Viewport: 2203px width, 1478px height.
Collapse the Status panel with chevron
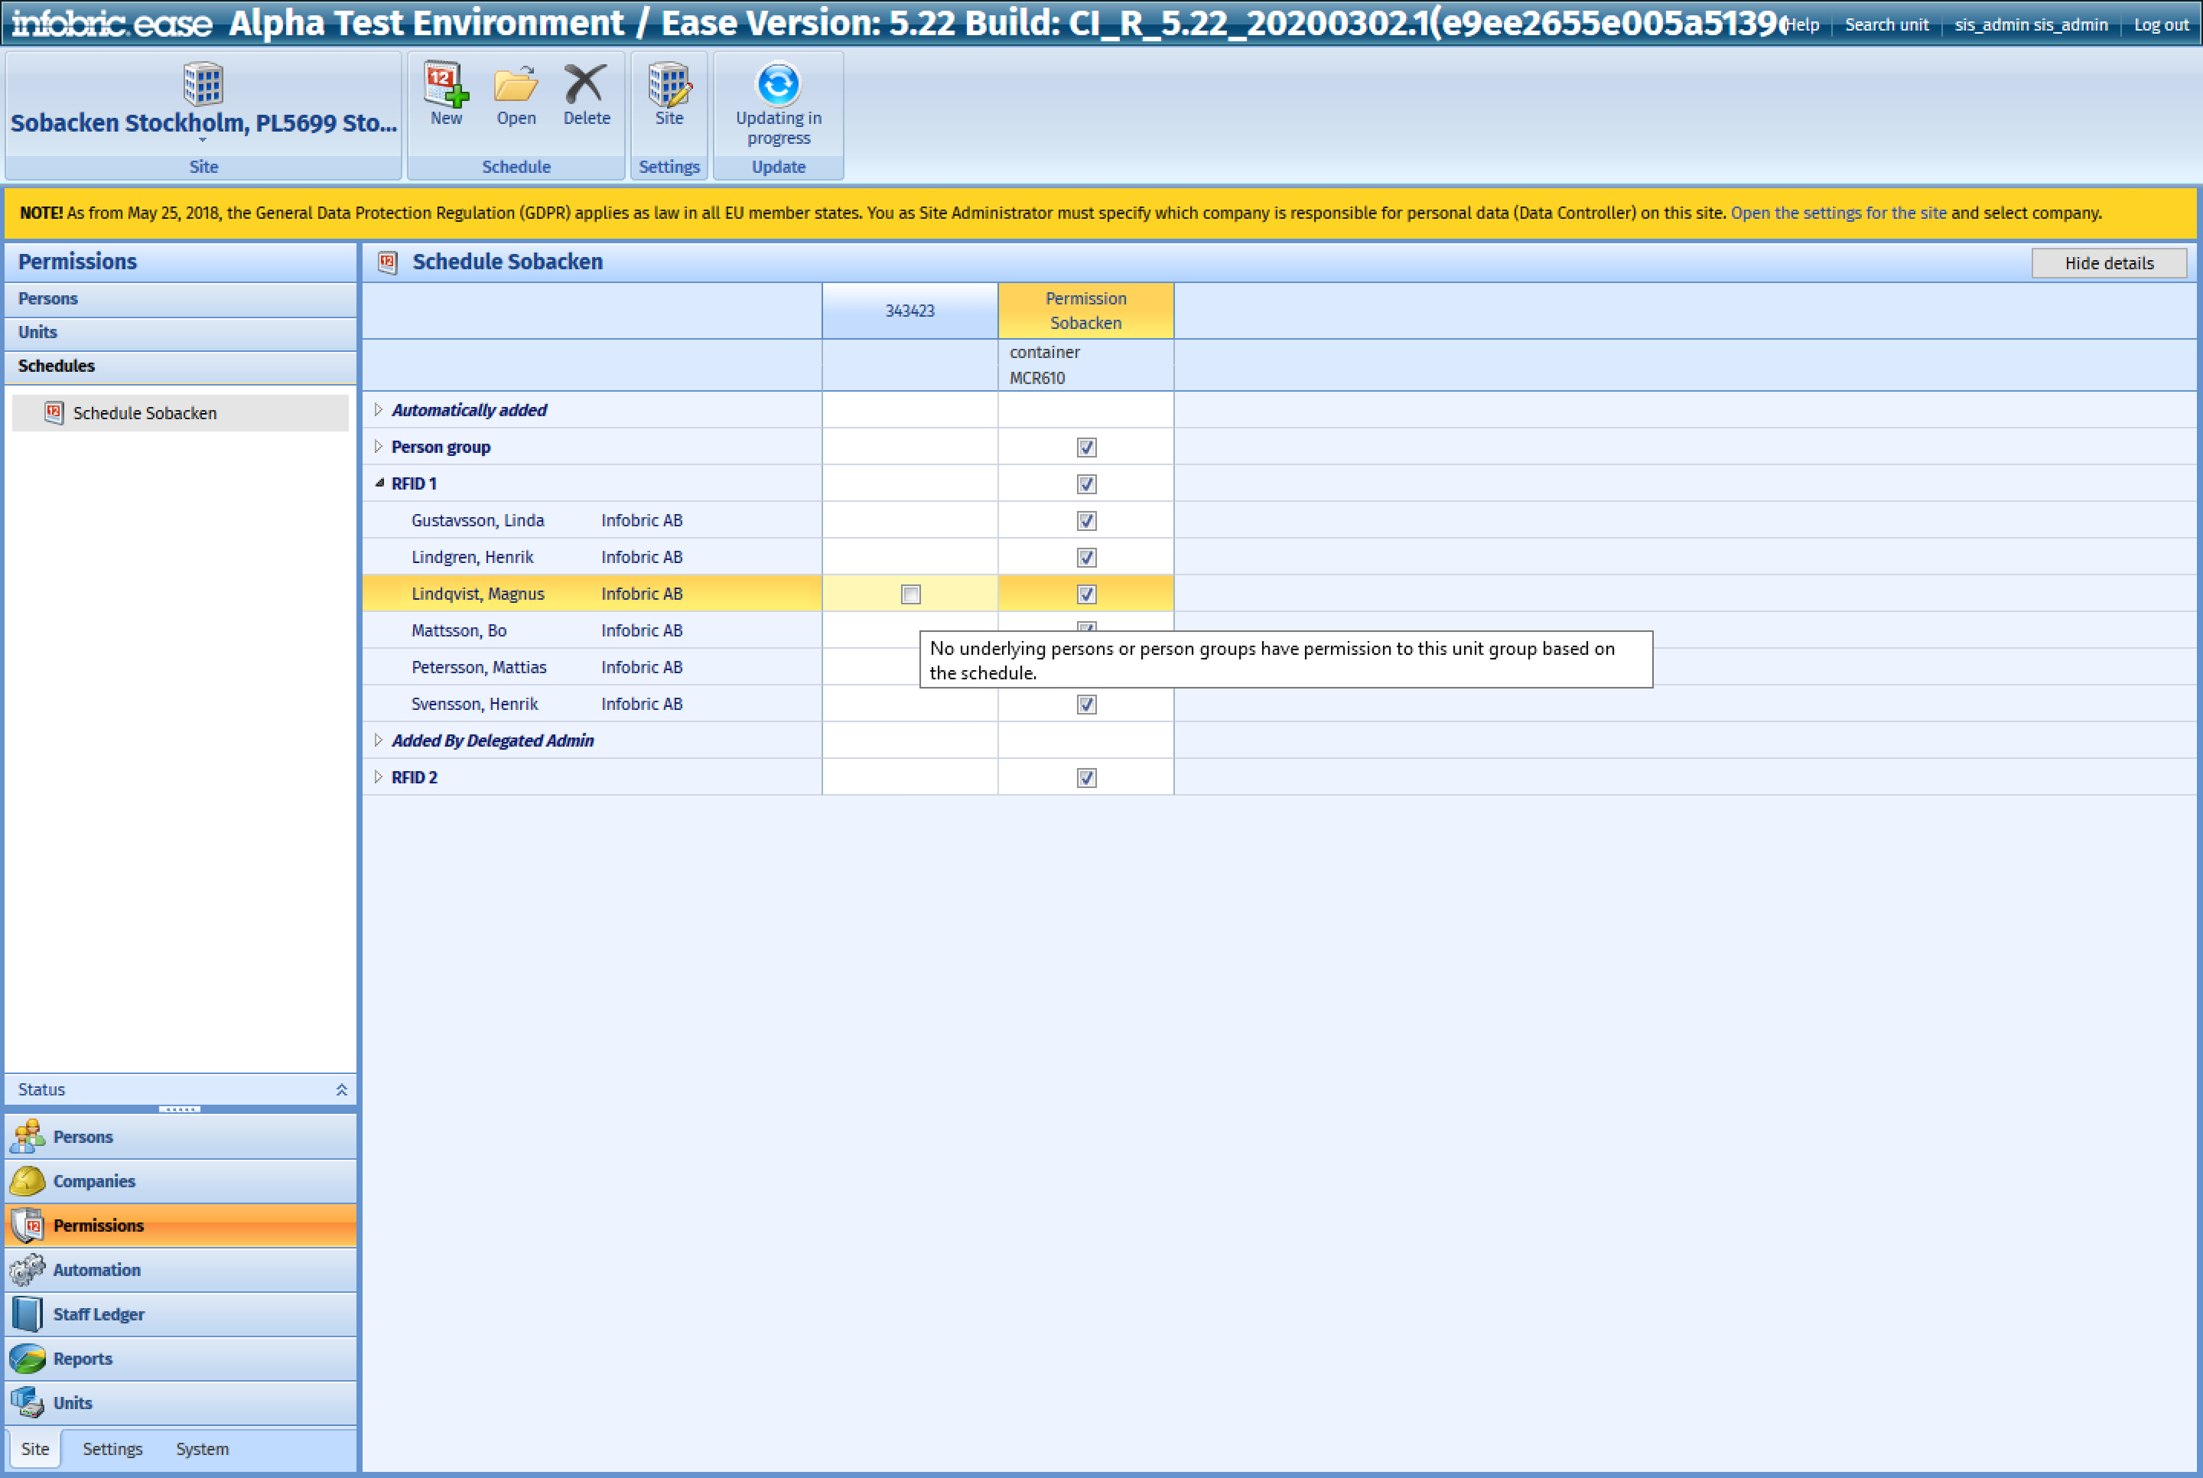coord(341,1089)
